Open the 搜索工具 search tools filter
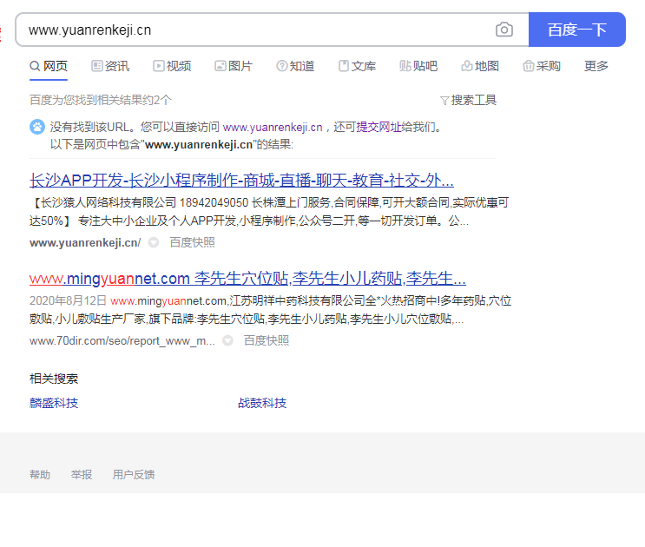Viewport: 645px width, 547px height. [468, 100]
